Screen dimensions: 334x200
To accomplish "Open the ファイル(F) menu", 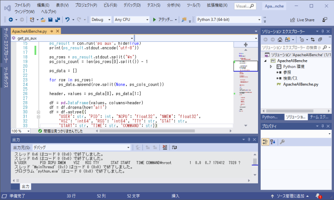I will pos(22,5).
